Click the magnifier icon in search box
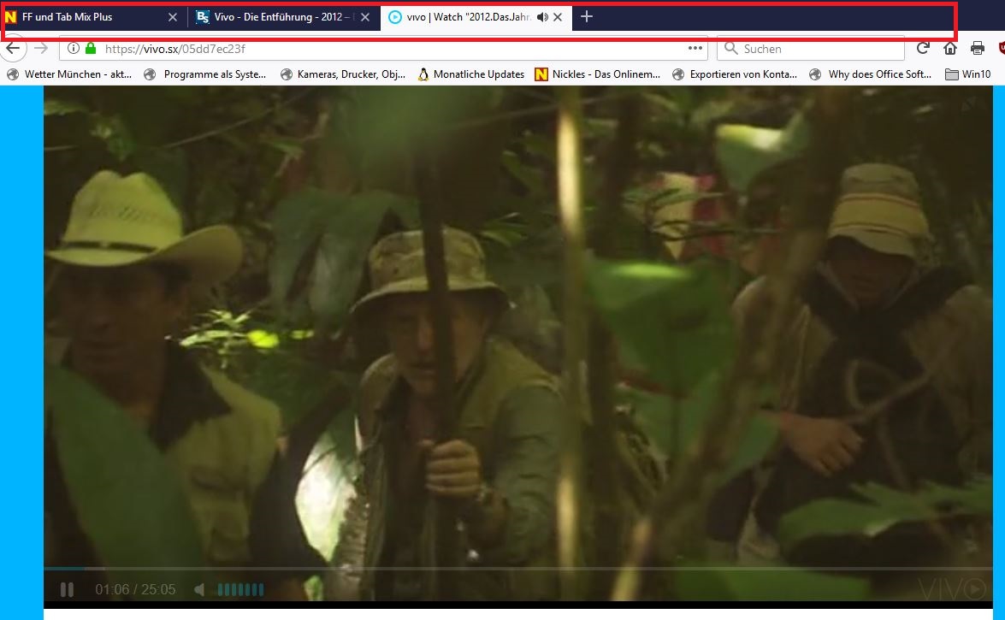The width and height of the screenshot is (1005, 620). coord(730,48)
